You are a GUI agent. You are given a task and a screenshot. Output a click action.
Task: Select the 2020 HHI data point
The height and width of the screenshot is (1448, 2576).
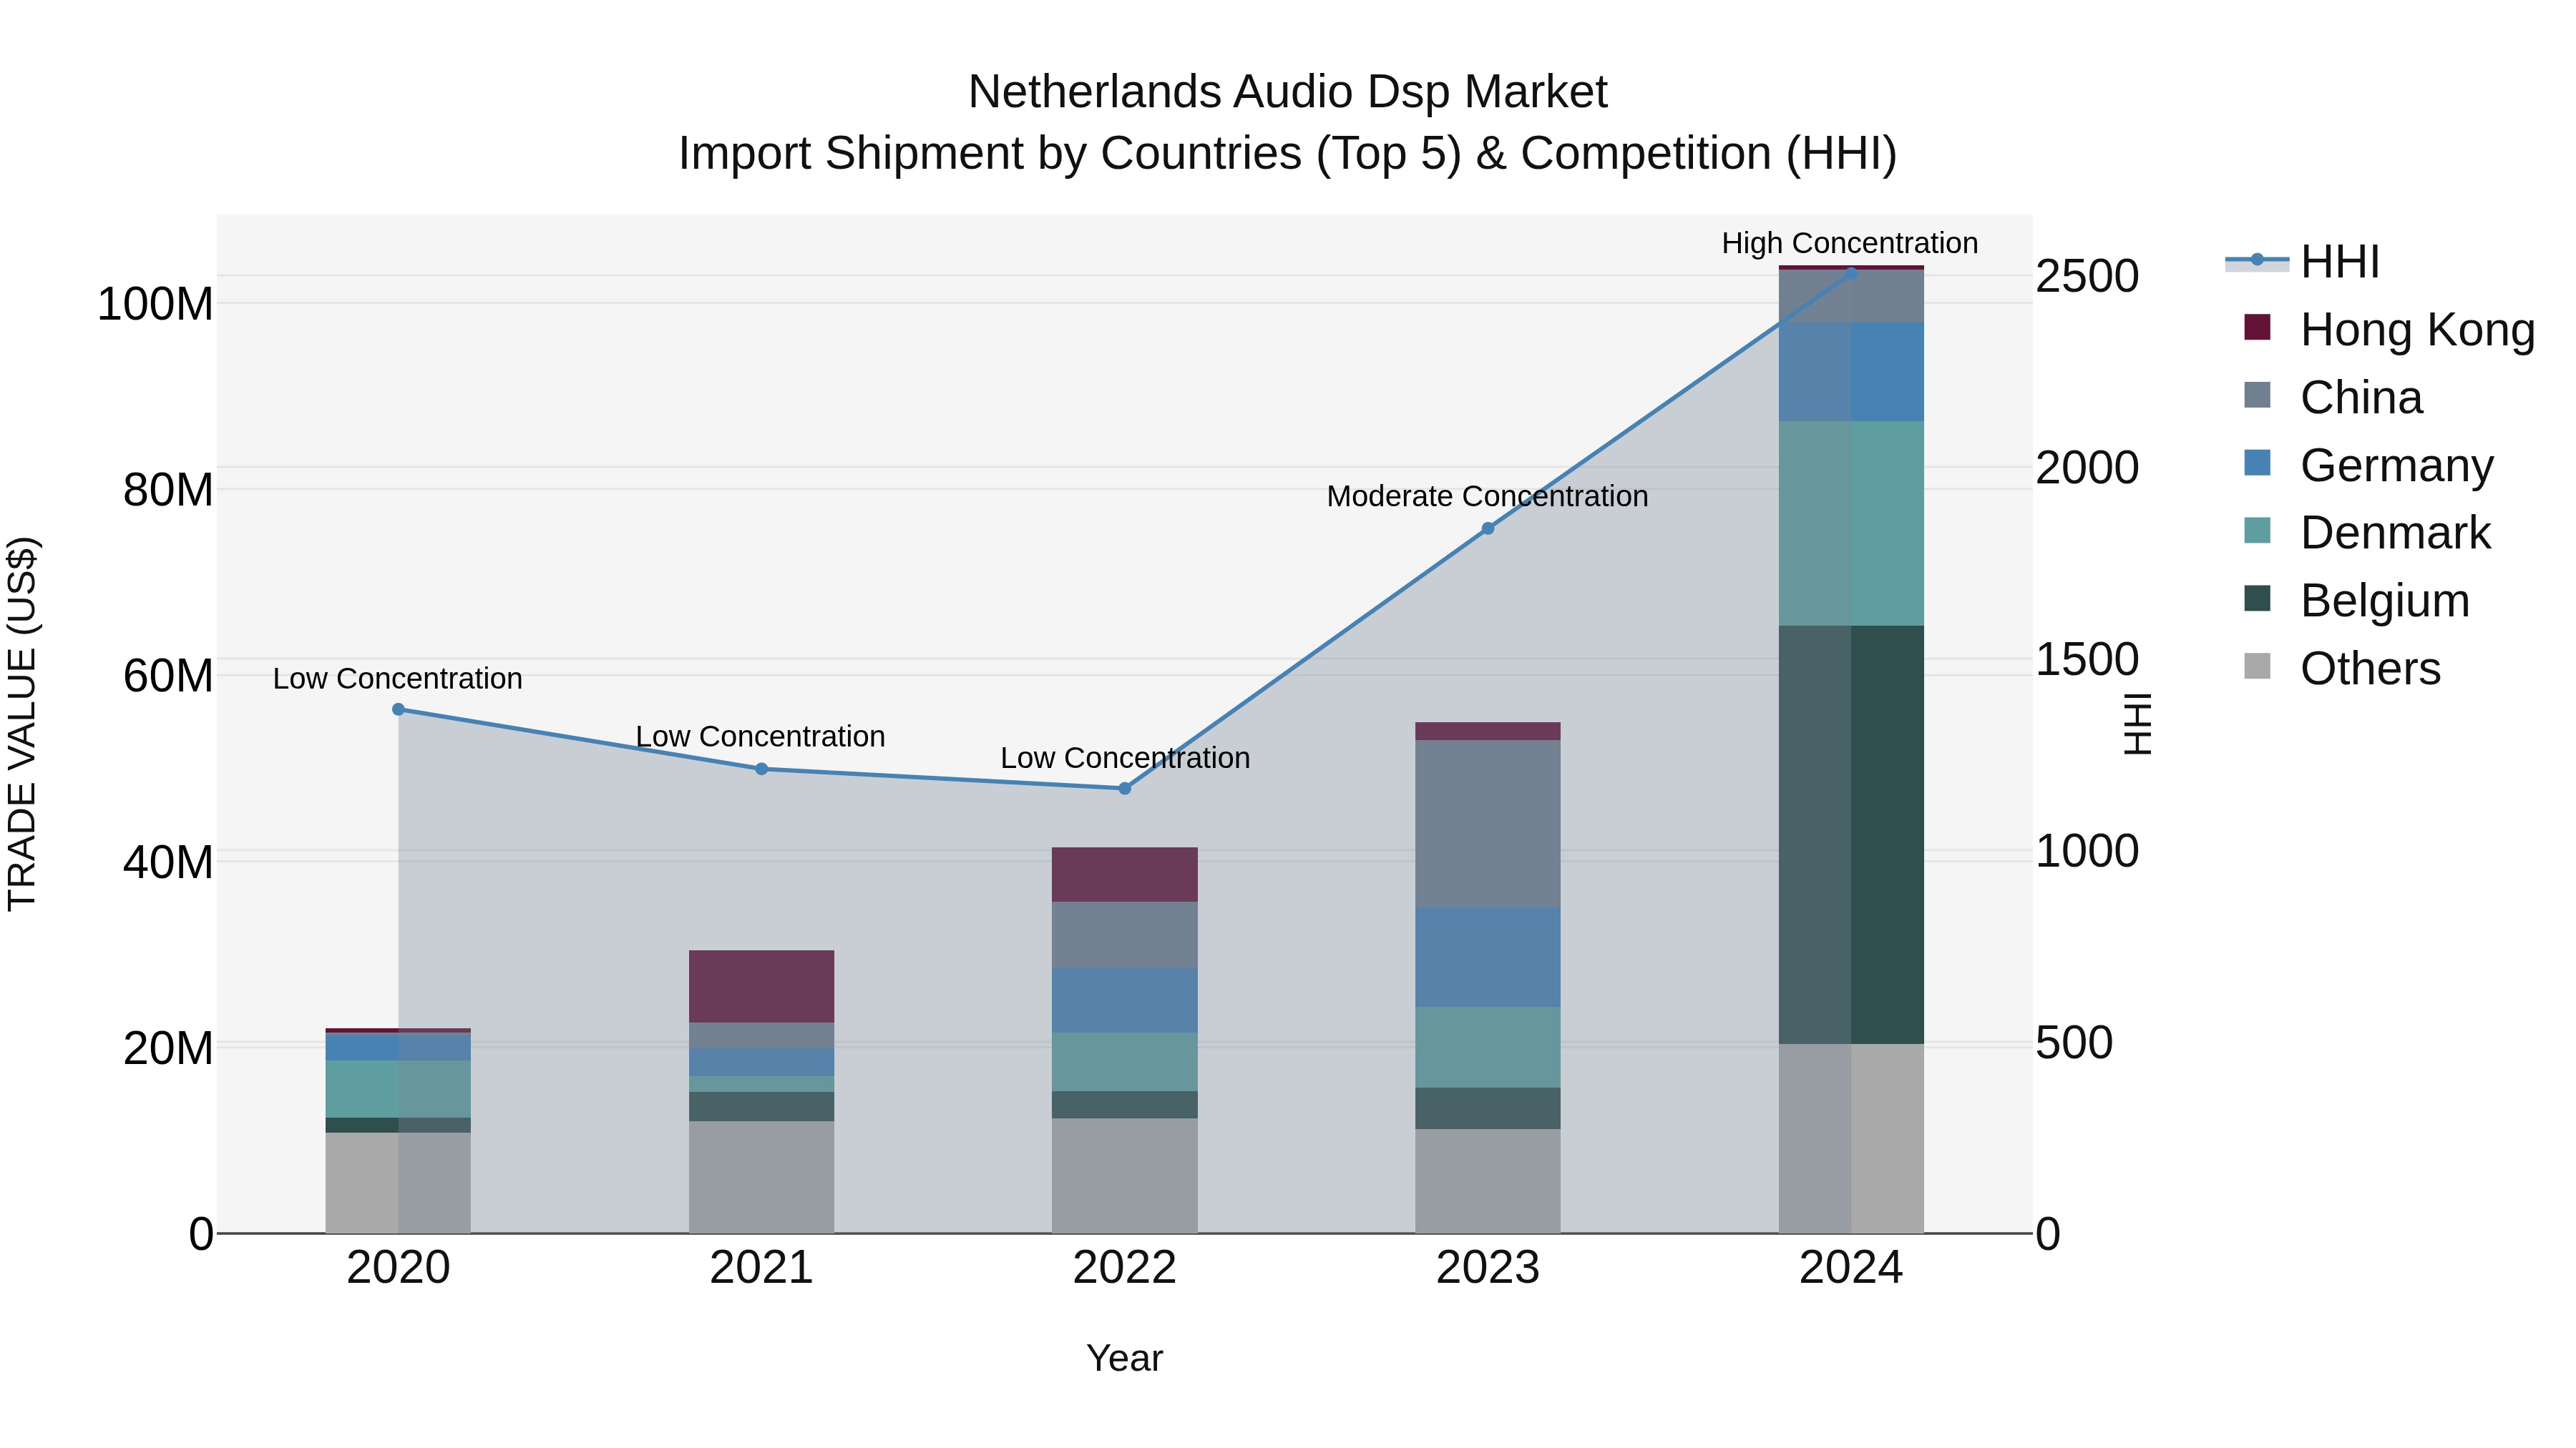point(398,709)
